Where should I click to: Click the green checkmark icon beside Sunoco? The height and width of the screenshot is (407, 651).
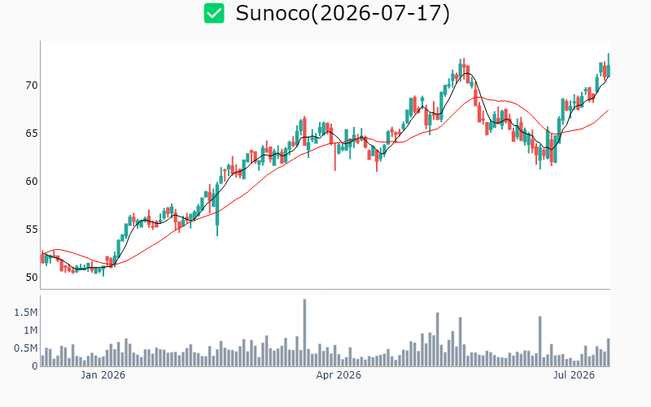coord(214,13)
